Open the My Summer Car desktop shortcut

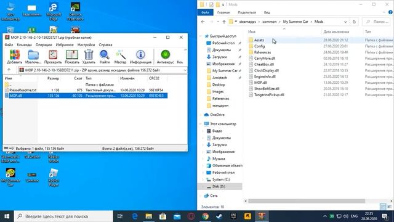[x=10, y=177]
